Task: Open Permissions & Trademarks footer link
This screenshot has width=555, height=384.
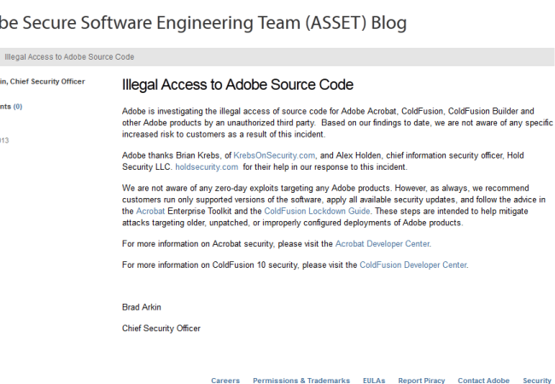Action: tap(301, 380)
